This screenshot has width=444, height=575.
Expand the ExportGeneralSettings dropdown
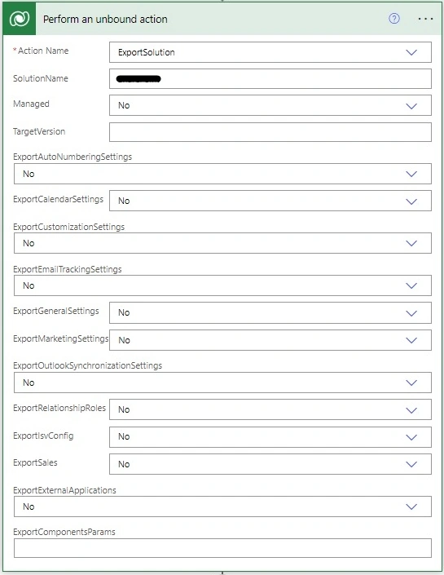(411, 313)
